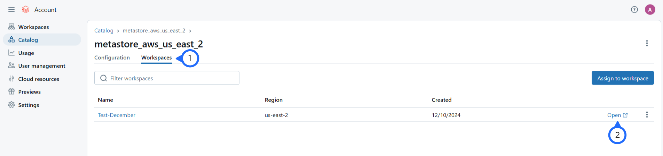Switch to the Configuration tab

112,58
